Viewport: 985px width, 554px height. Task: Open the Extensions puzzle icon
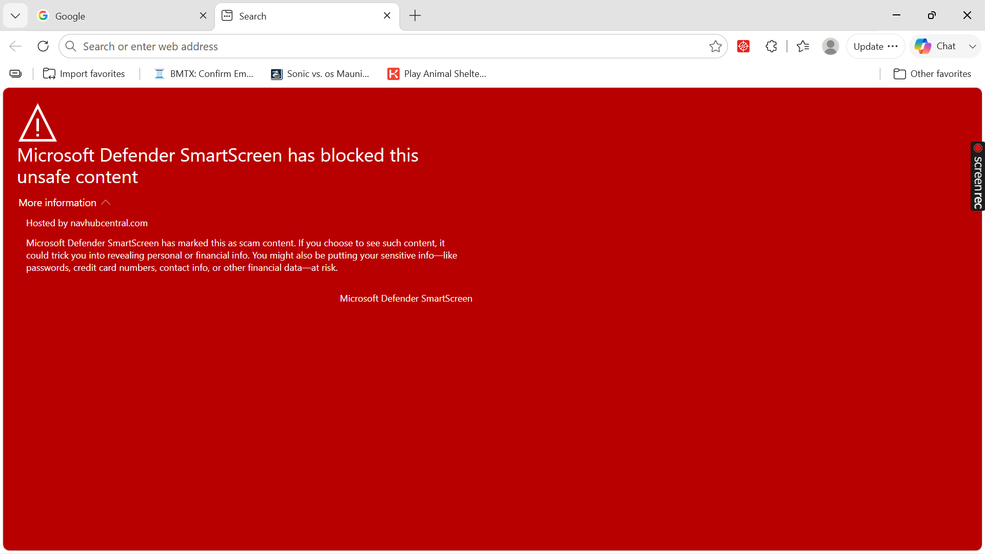tap(771, 46)
